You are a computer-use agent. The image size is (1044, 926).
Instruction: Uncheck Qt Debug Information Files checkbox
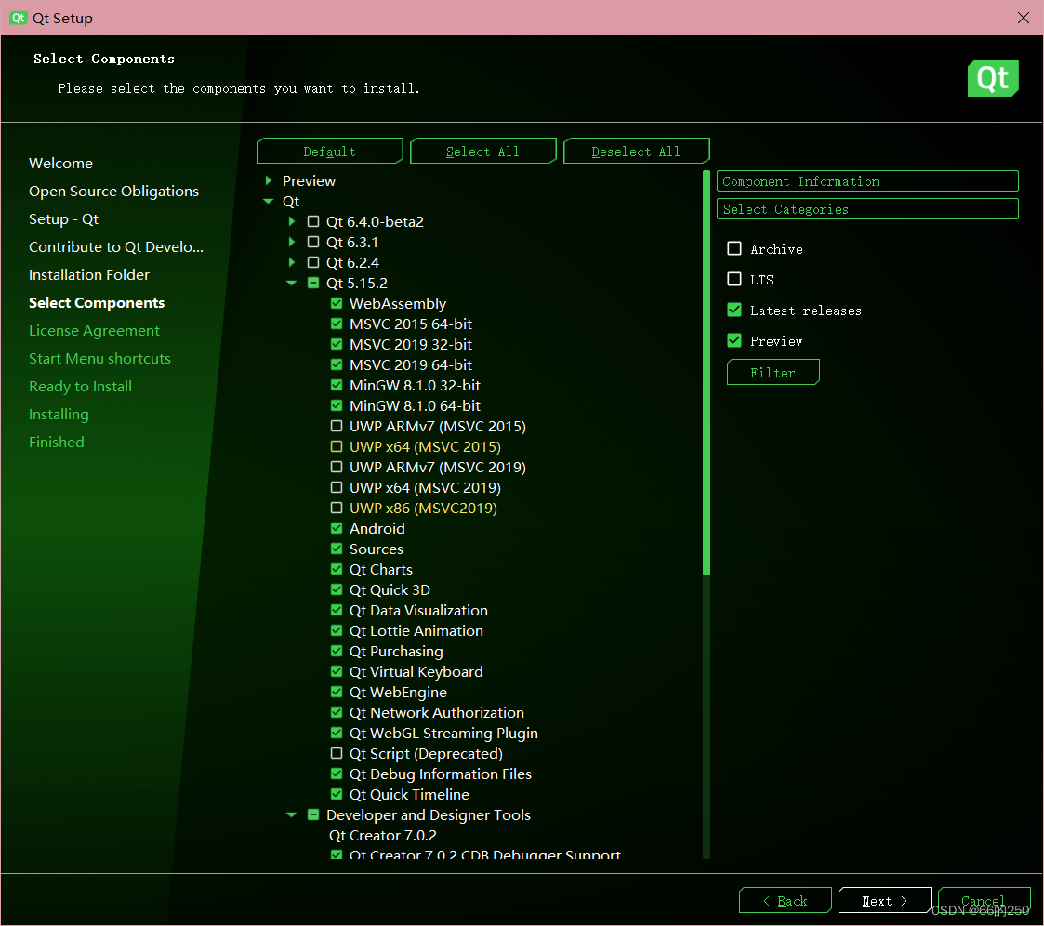point(337,774)
